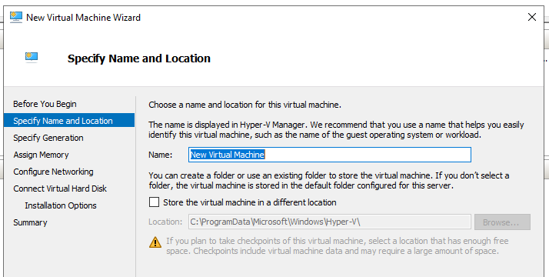
Task: Go to the Specify Generation step
Action: pyautogui.click(x=48, y=138)
